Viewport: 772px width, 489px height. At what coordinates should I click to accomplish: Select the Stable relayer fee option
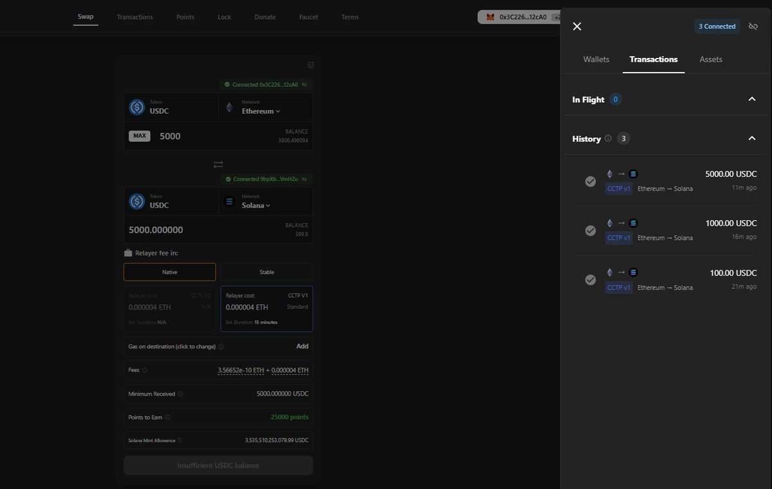pyautogui.click(x=266, y=272)
